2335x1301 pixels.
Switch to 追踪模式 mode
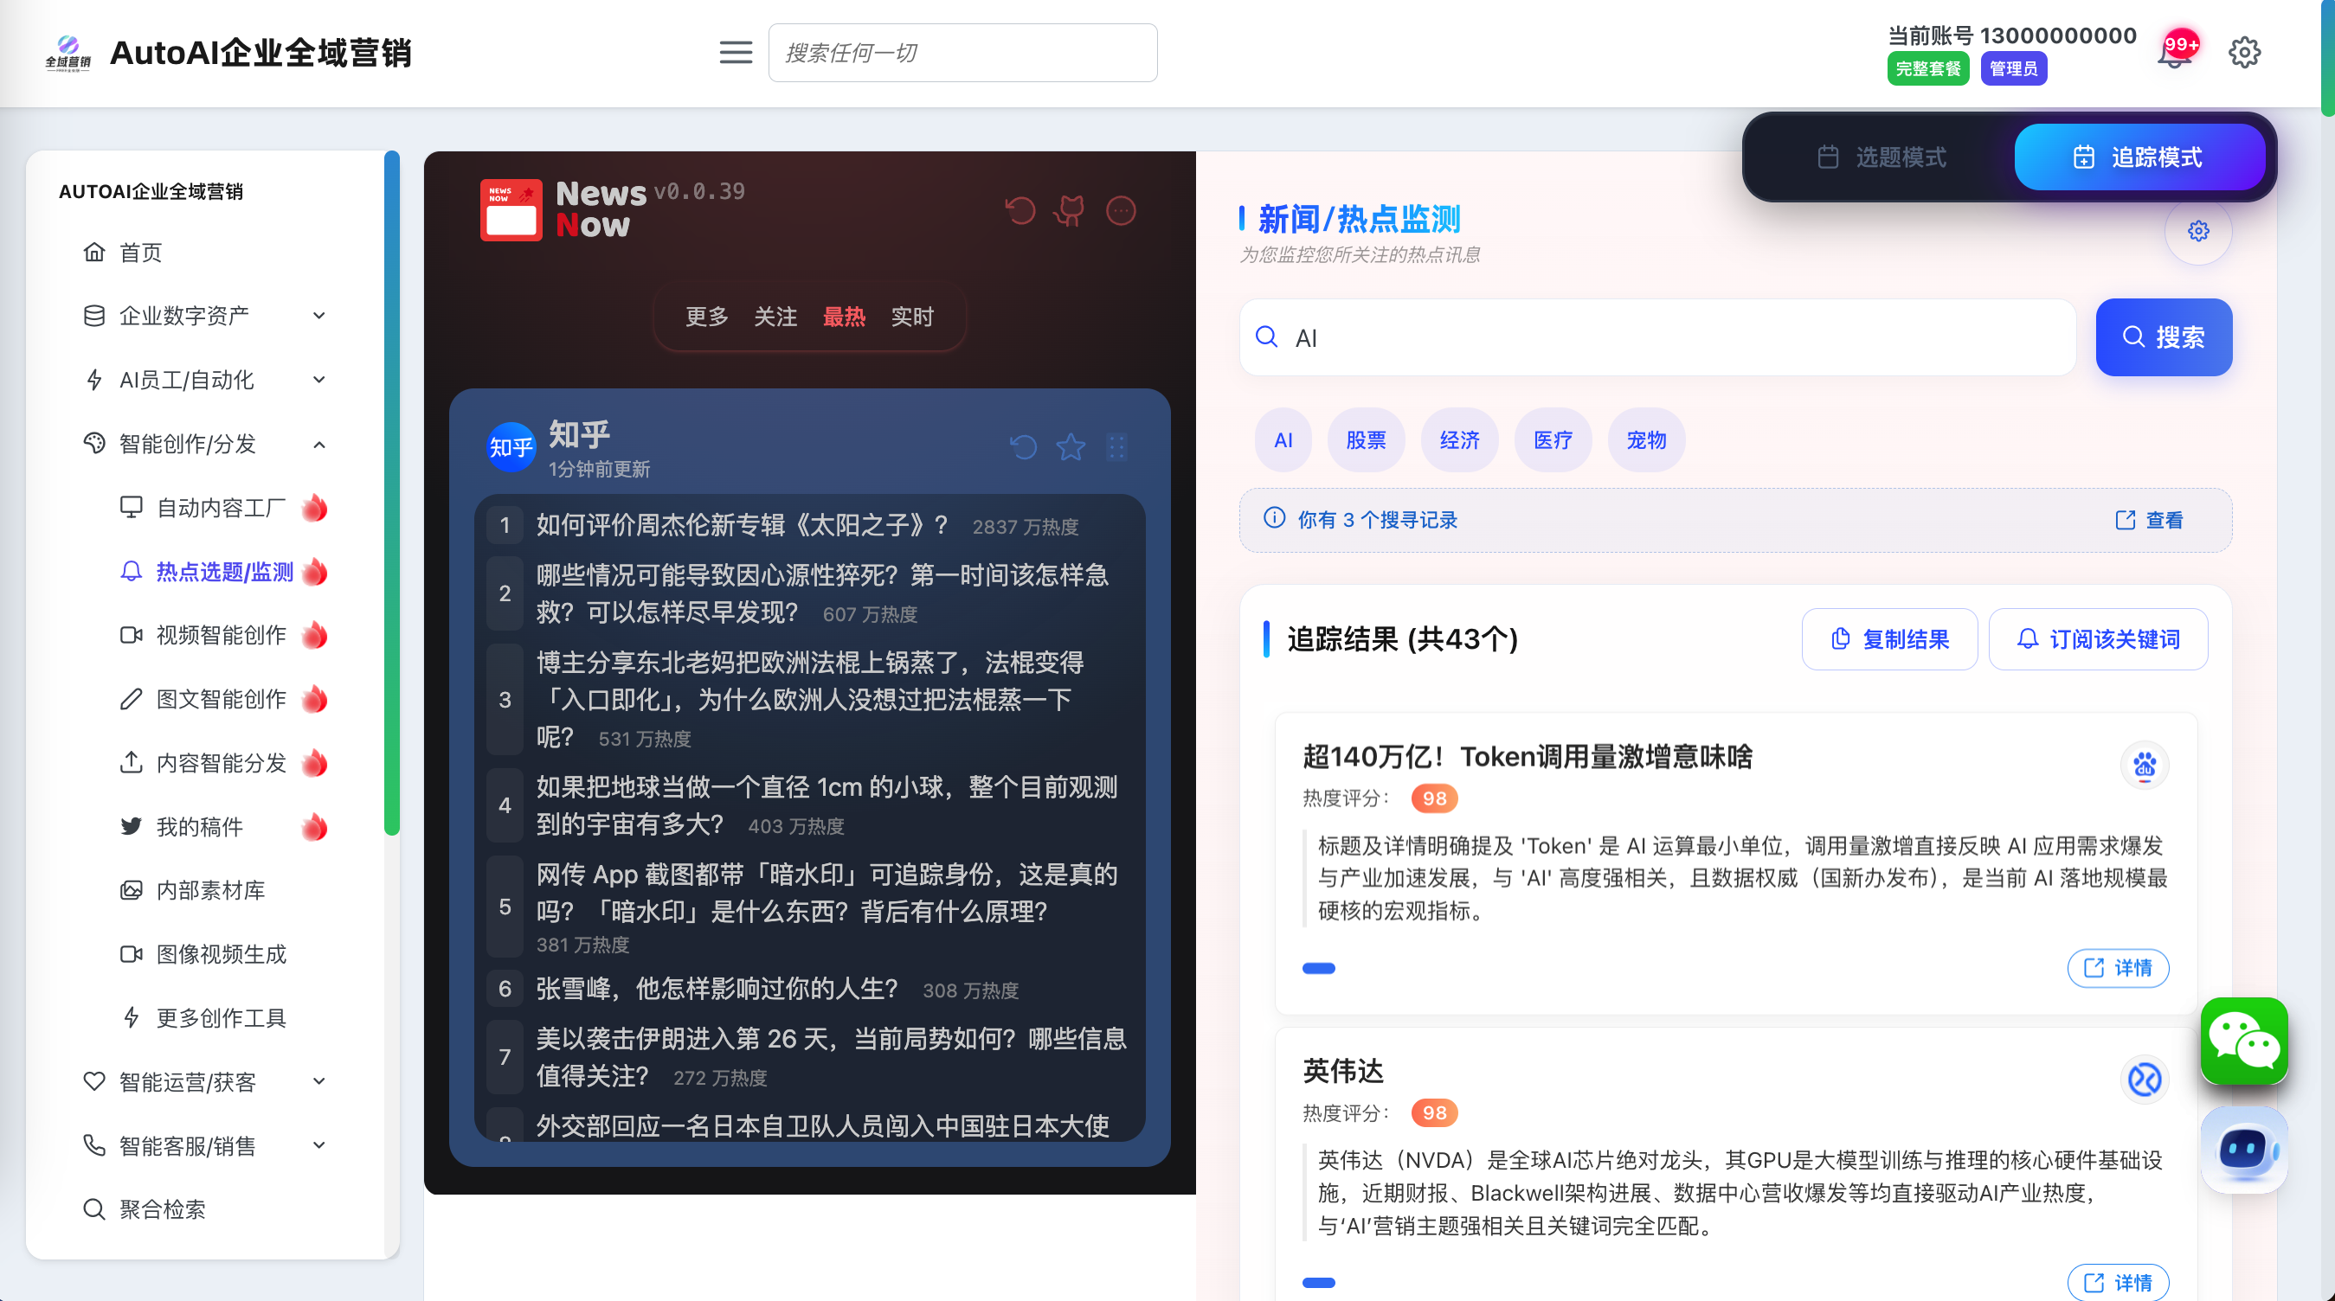[x=2139, y=157]
